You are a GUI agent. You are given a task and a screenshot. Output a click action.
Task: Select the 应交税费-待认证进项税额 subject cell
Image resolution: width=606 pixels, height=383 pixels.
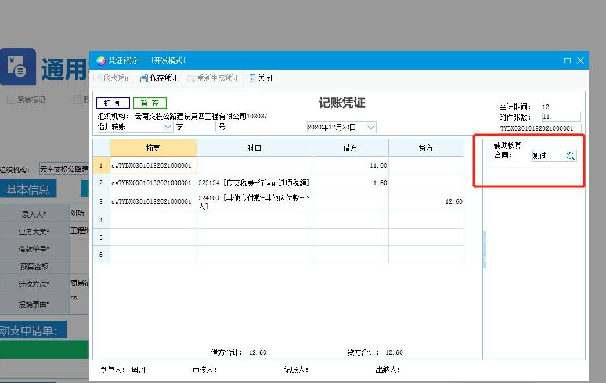[255, 183]
